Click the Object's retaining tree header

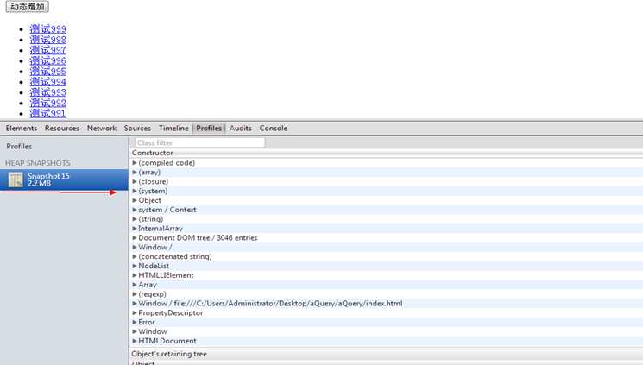(169, 354)
